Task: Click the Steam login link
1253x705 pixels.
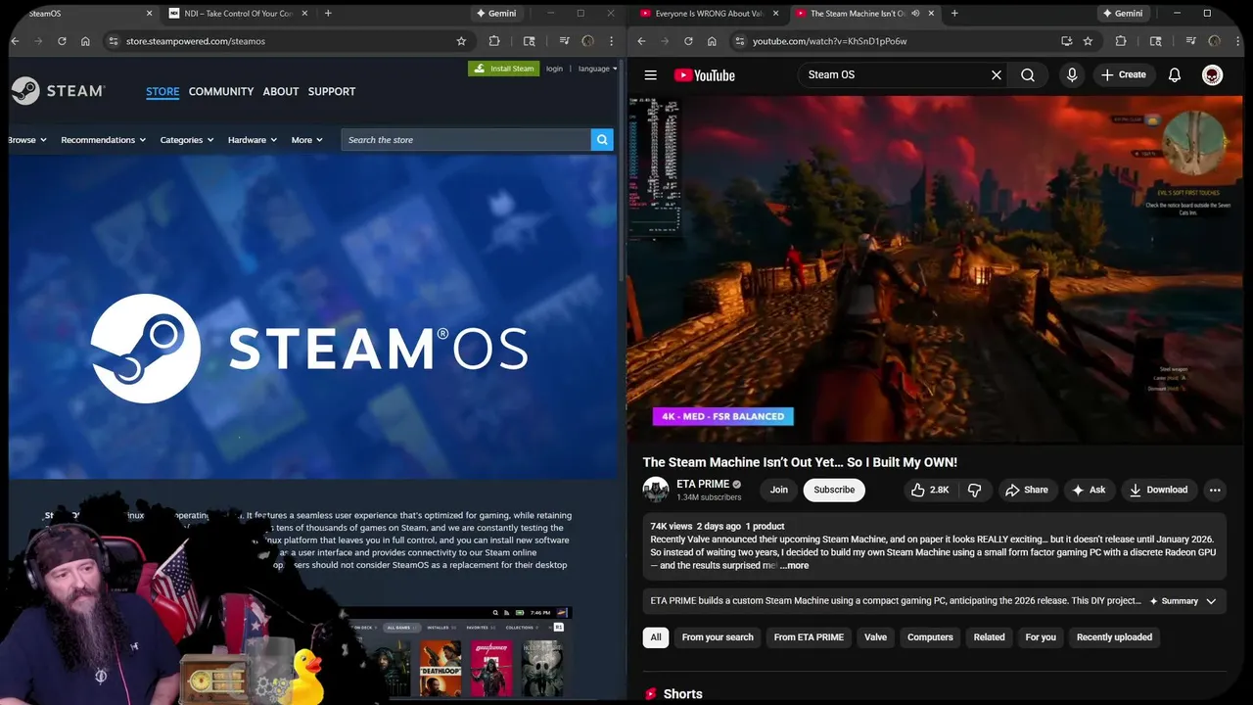Action: click(554, 69)
